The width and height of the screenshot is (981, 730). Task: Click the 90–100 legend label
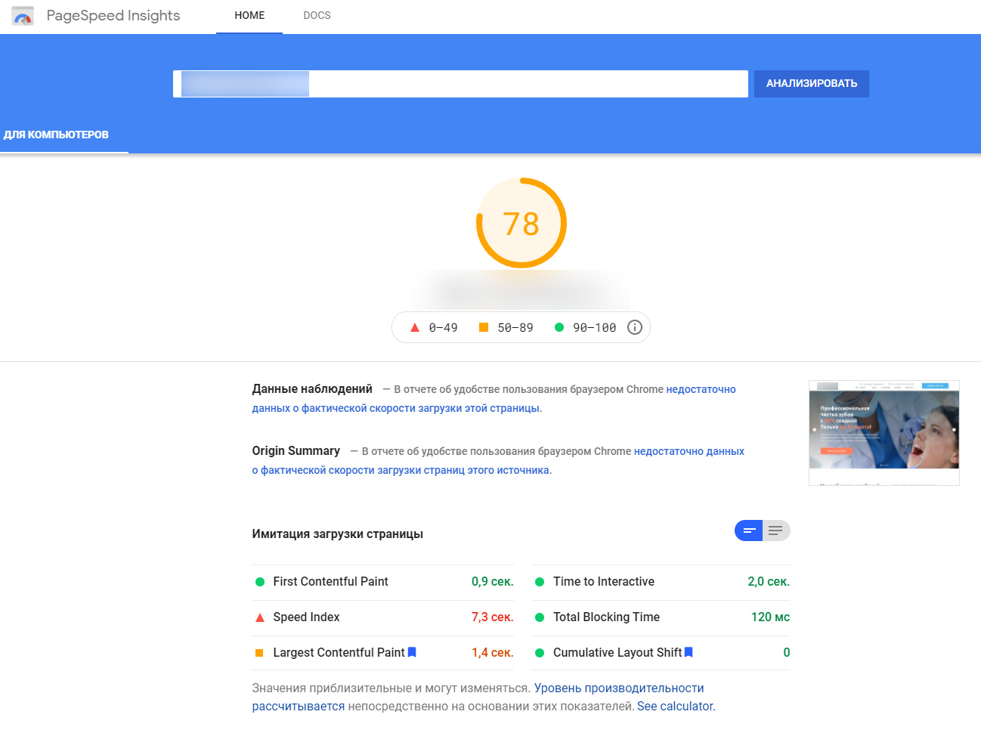click(595, 328)
